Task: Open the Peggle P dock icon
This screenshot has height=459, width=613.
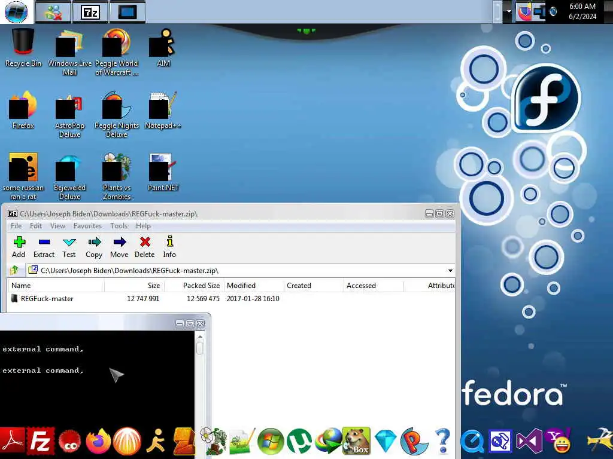Action: tap(414, 442)
